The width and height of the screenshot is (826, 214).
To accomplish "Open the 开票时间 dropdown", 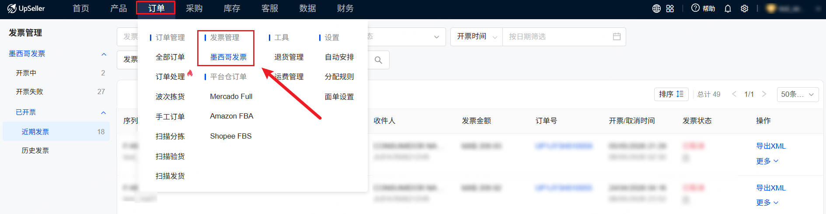I will coord(477,37).
